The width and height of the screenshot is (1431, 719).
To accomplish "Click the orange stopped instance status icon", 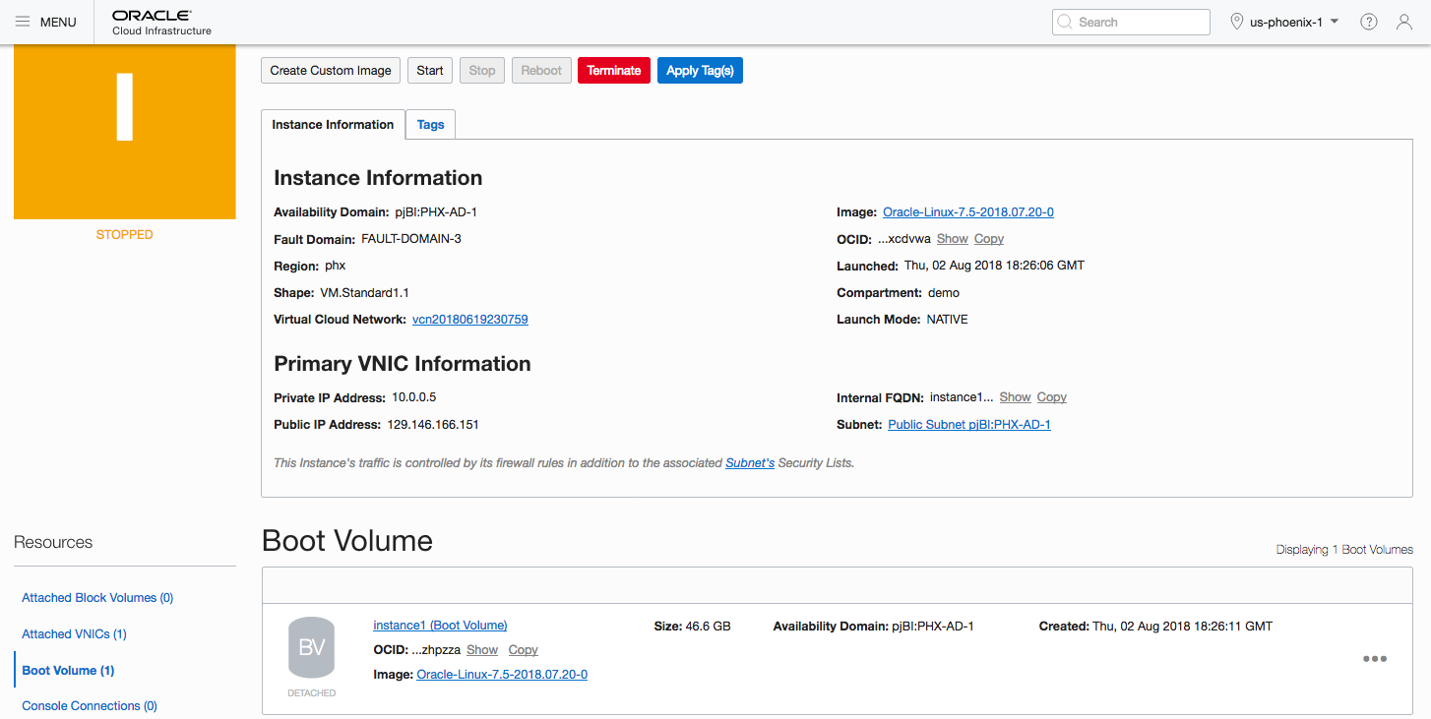I will click(x=125, y=132).
